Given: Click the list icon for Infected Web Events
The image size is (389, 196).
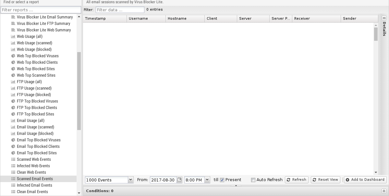Looking at the screenshot, I should pos(13,166).
